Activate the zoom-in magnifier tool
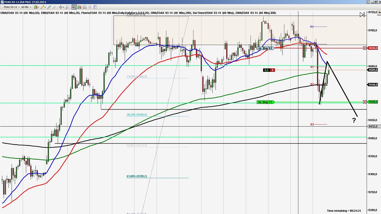The image size is (381, 214). click(x=49, y=7)
